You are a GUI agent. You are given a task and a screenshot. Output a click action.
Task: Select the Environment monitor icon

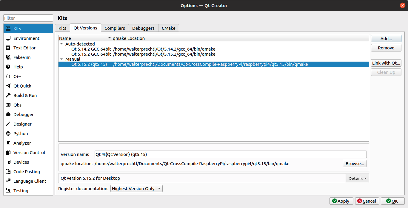coord(8,38)
